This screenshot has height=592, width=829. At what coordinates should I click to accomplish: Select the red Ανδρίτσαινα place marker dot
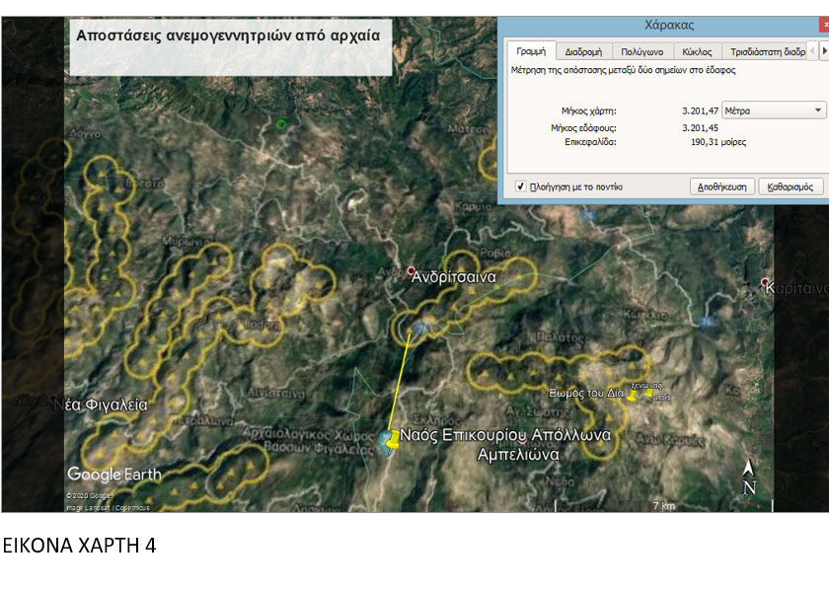pos(412,270)
